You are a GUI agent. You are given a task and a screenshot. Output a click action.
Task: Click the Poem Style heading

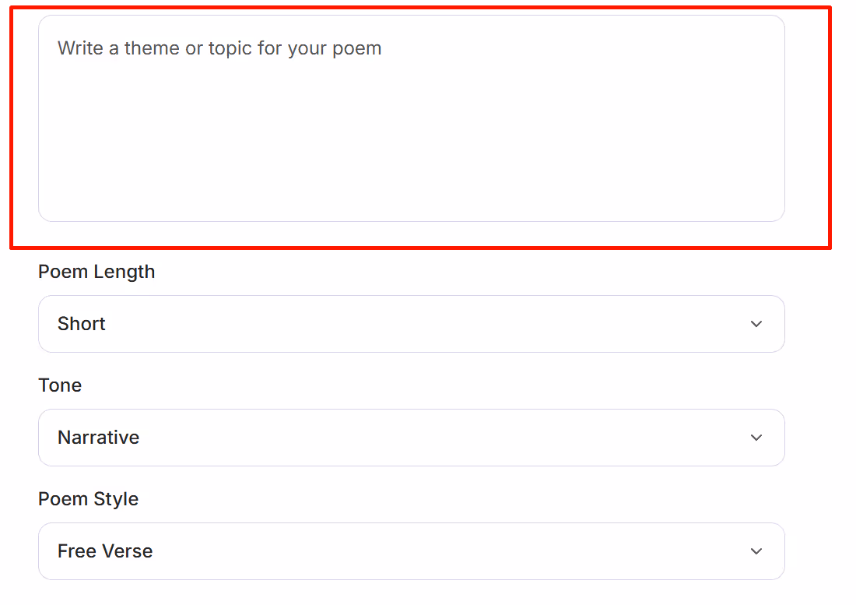click(88, 499)
